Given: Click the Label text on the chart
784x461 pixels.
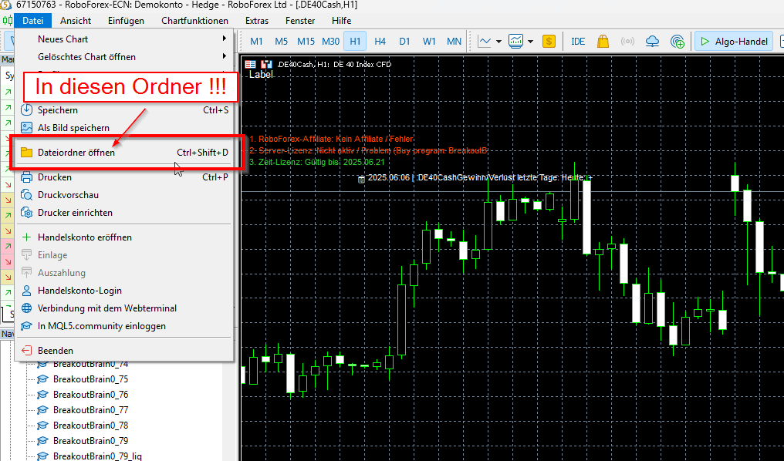Looking at the screenshot, I should (261, 75).
